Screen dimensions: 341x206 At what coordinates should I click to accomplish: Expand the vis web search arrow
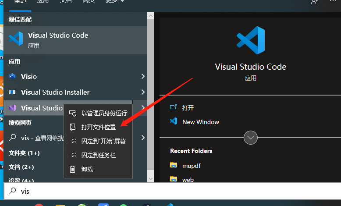pos(143,138)
